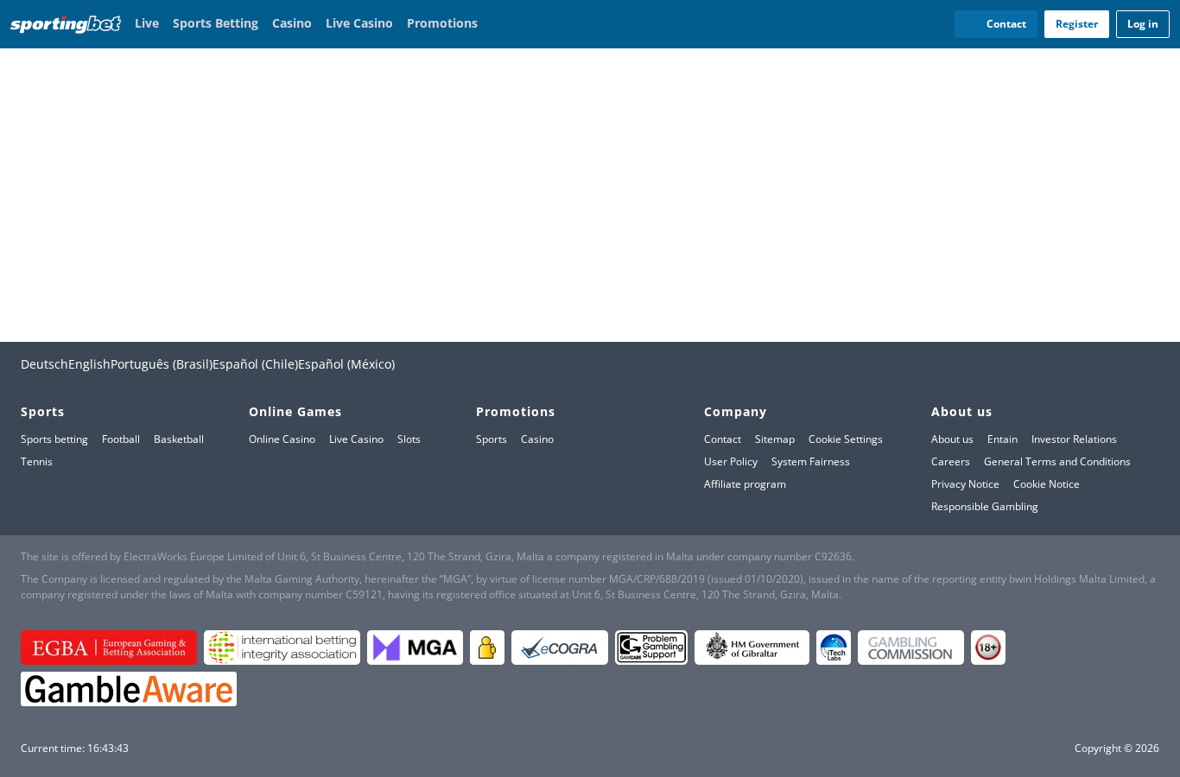Click the yellow padlock figure badge
1180x777 pixels.
tap(487, 647)
